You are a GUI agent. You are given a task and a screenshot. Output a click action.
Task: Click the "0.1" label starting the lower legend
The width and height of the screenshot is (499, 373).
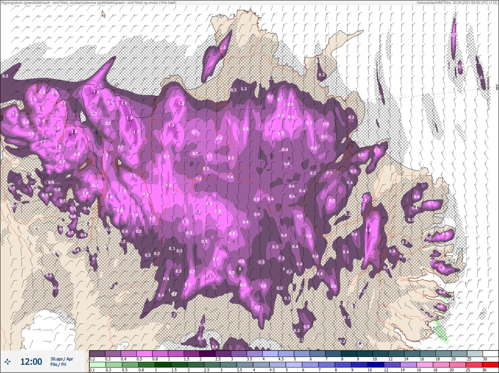pyautogui.click(x=92, y=370)
